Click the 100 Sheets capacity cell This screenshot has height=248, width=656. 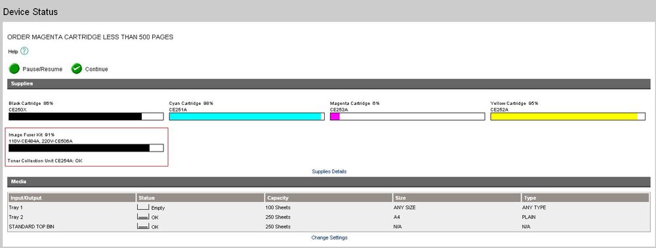(x=277, y=207)
